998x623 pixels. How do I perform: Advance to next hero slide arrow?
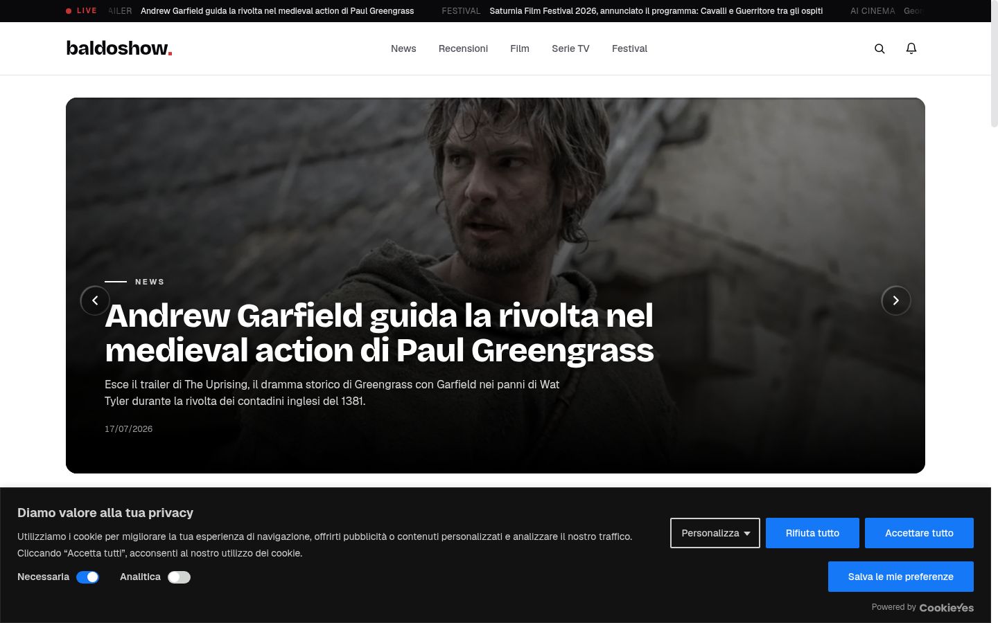pyautogui.click(x=896, y=300)
